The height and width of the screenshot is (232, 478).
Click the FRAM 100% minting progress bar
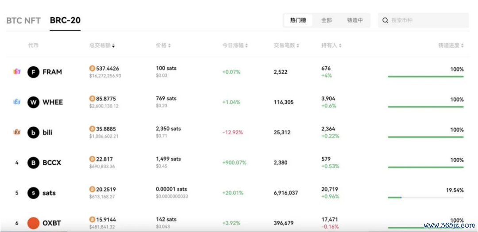[x=426, y=77]
